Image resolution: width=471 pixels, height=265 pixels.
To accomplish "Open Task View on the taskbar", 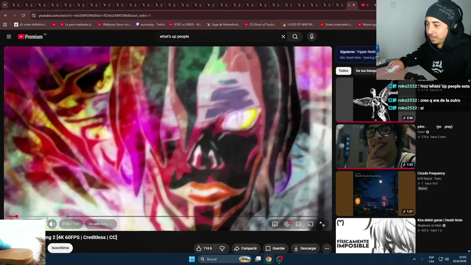I will tap(258, 259).
